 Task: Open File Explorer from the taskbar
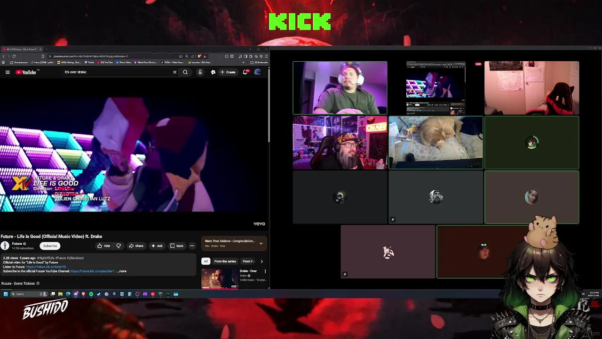click(x=60, y=294)
